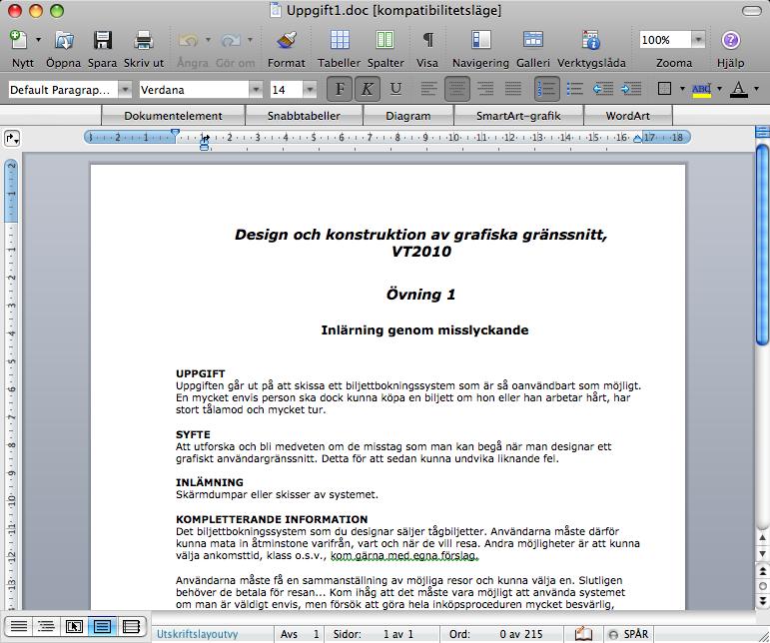Center align the text
Viewport: 770px width, 643px height.
tap(456, 89)
